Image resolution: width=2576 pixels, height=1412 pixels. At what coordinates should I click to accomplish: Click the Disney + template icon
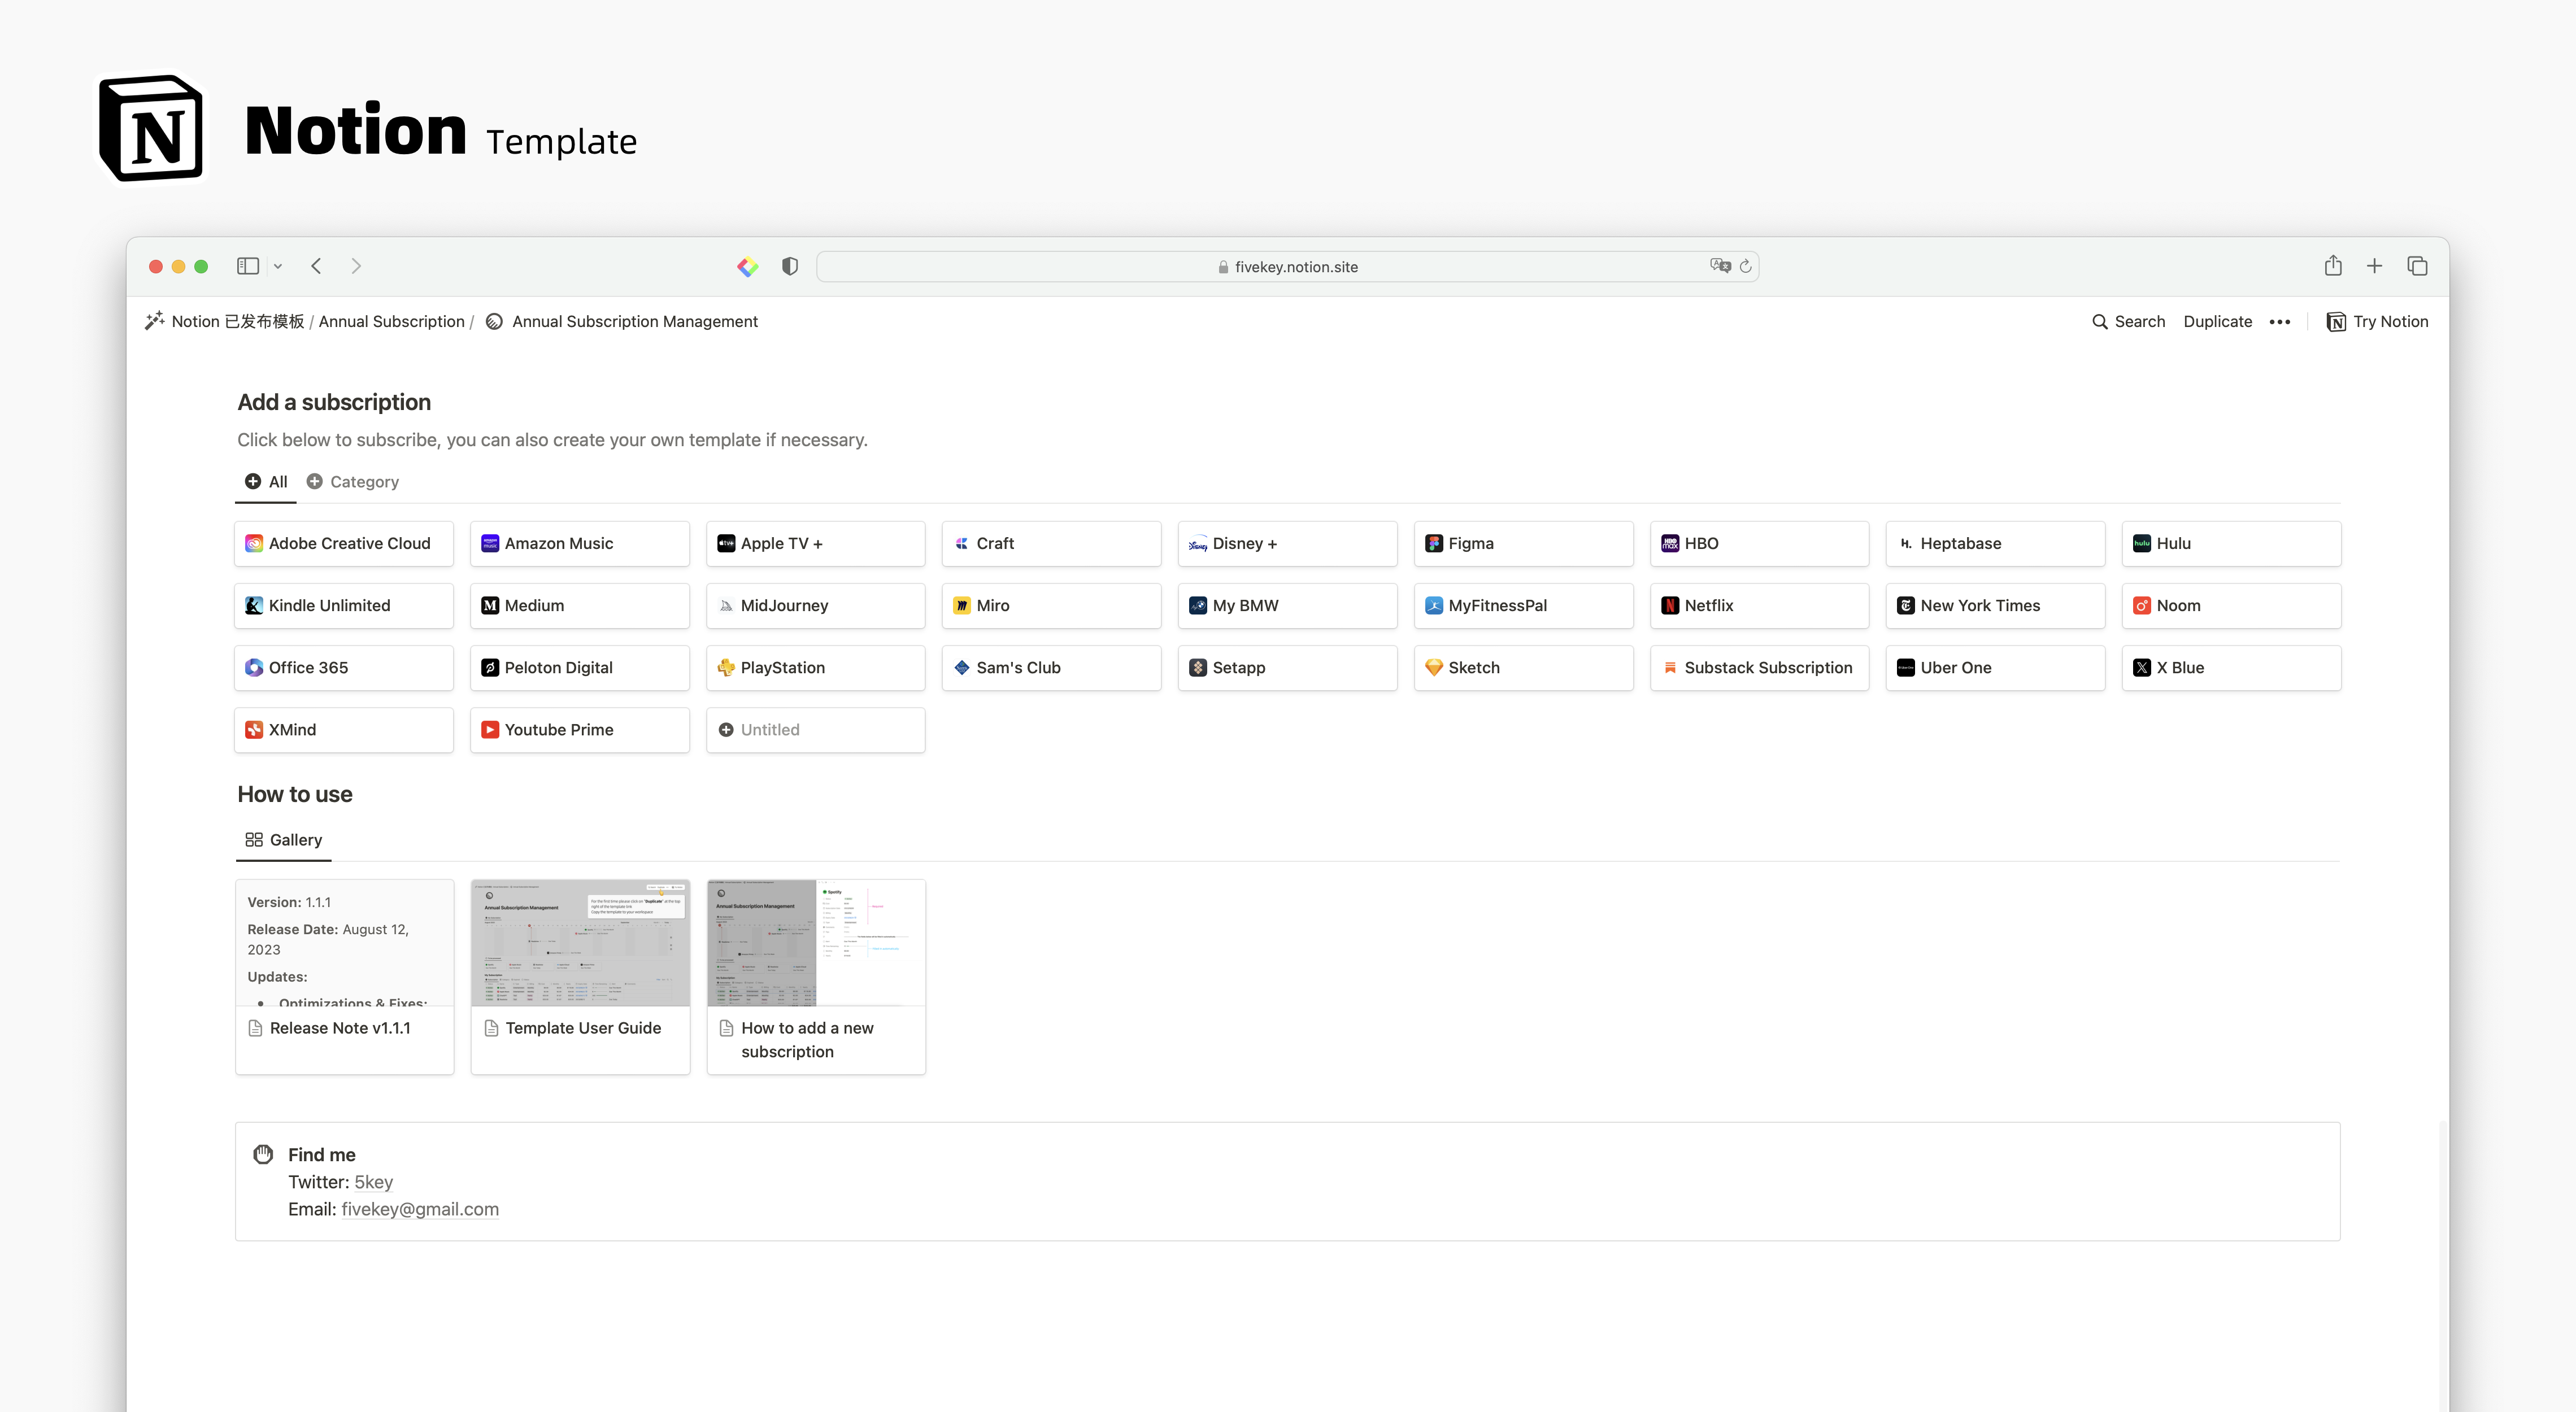point(1198,544)
